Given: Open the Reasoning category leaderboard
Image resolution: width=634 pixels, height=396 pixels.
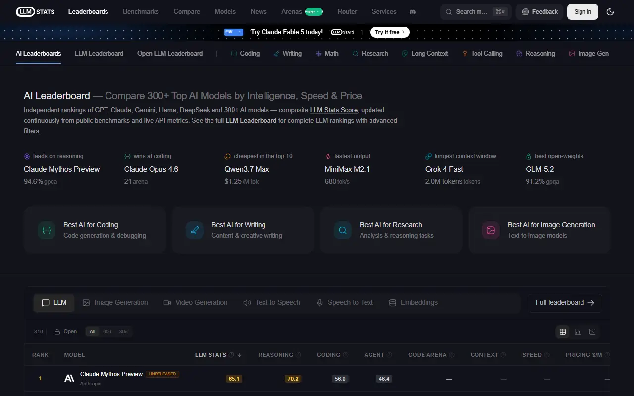Looking at the screenshot, I should [535, 53].
